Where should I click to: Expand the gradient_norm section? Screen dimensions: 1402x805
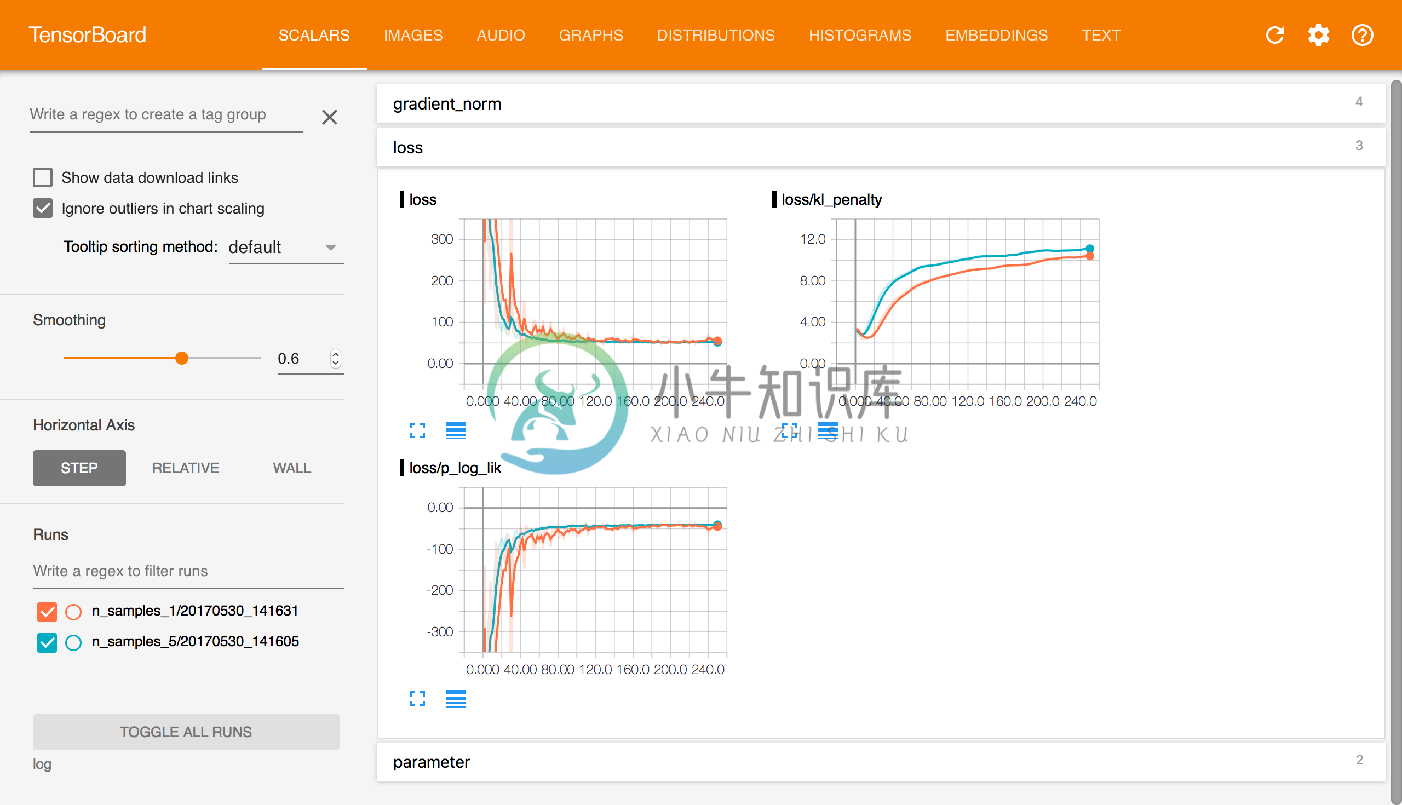pyautogui.click(x=880, y=104)
